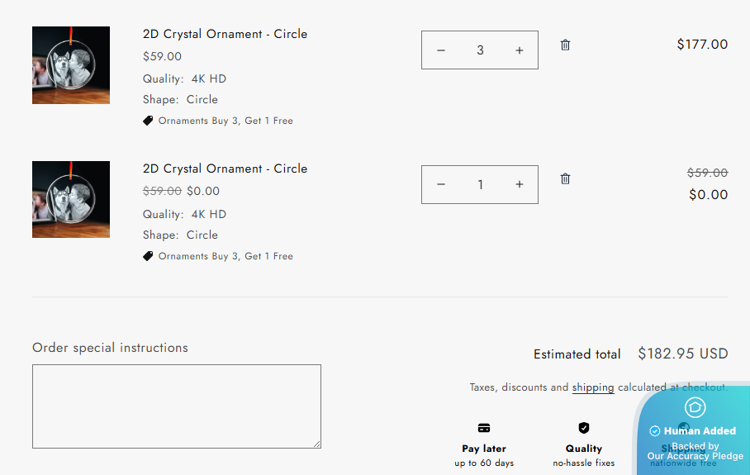Open the free 2D Crystal Ornament title link
The height and width of the screenshot is (475, 750).
pyautogui.click(x=225, y=169)
